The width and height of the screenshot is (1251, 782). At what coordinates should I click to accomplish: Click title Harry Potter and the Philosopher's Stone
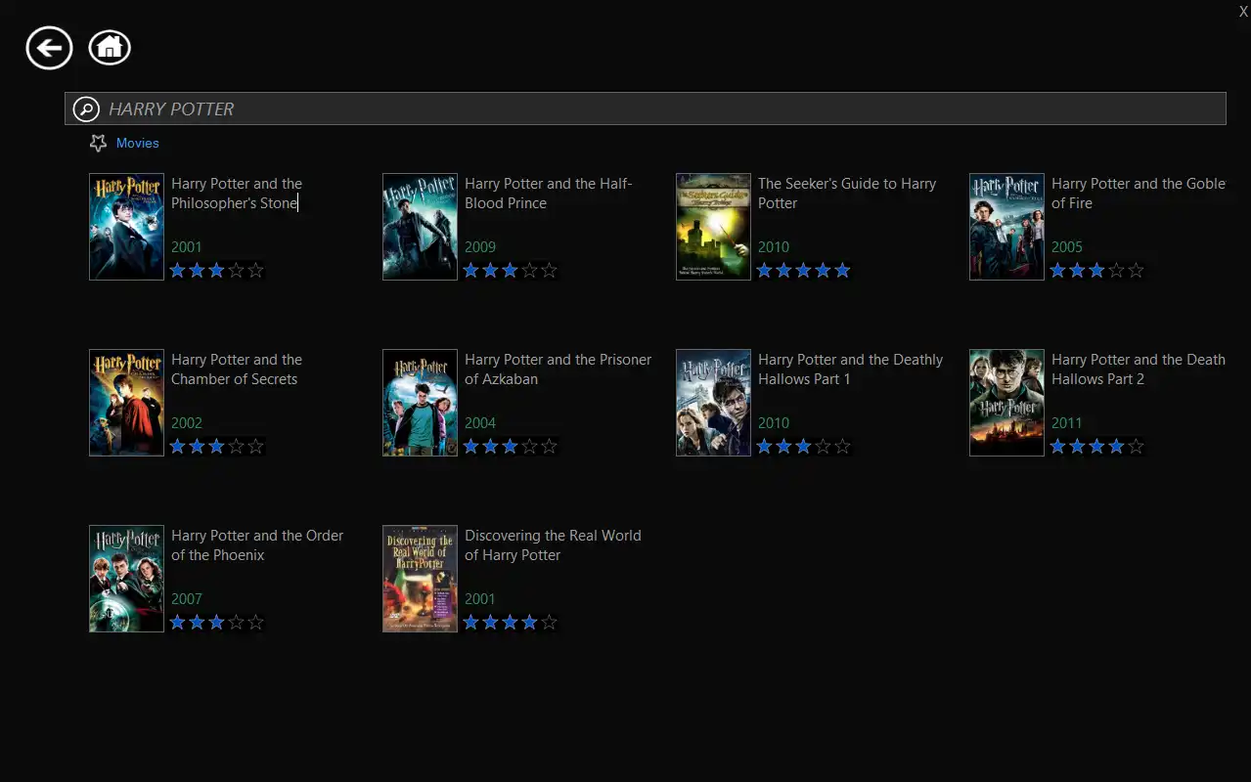[x=237, y=194]
